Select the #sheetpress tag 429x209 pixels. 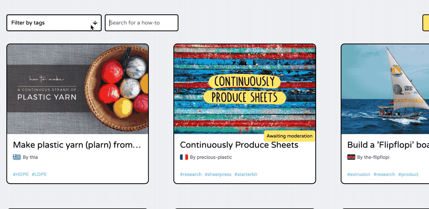pos(218,174)
